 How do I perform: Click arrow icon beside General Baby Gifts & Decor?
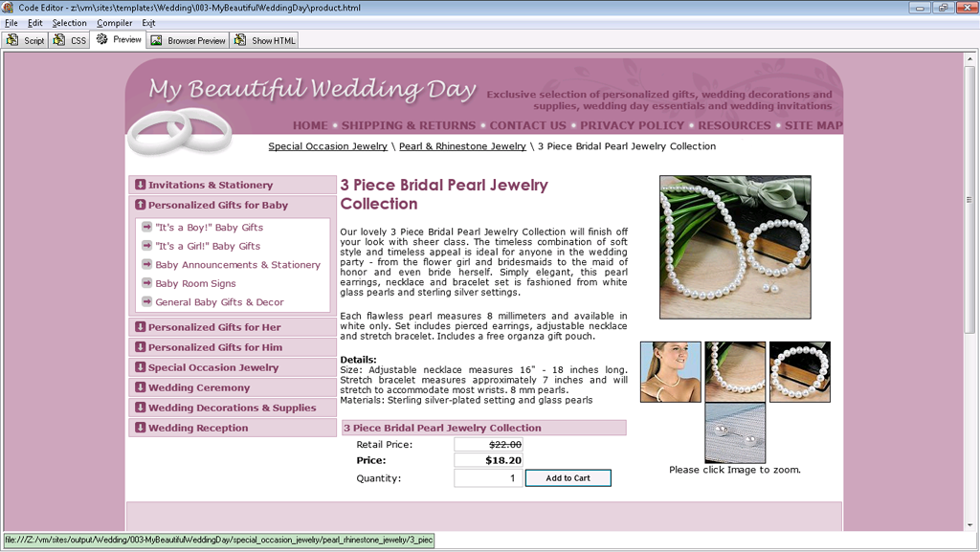(x=146, y=301)
